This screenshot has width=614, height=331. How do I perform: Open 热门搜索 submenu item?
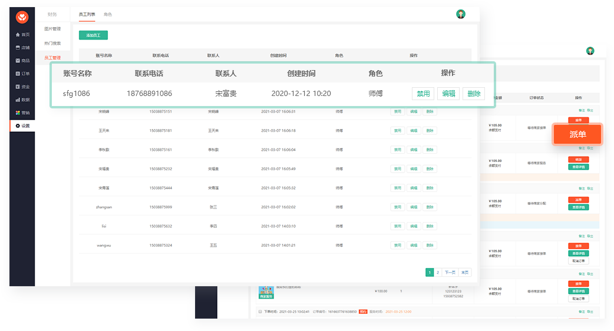pyautogui.click(x=52, y=43)
